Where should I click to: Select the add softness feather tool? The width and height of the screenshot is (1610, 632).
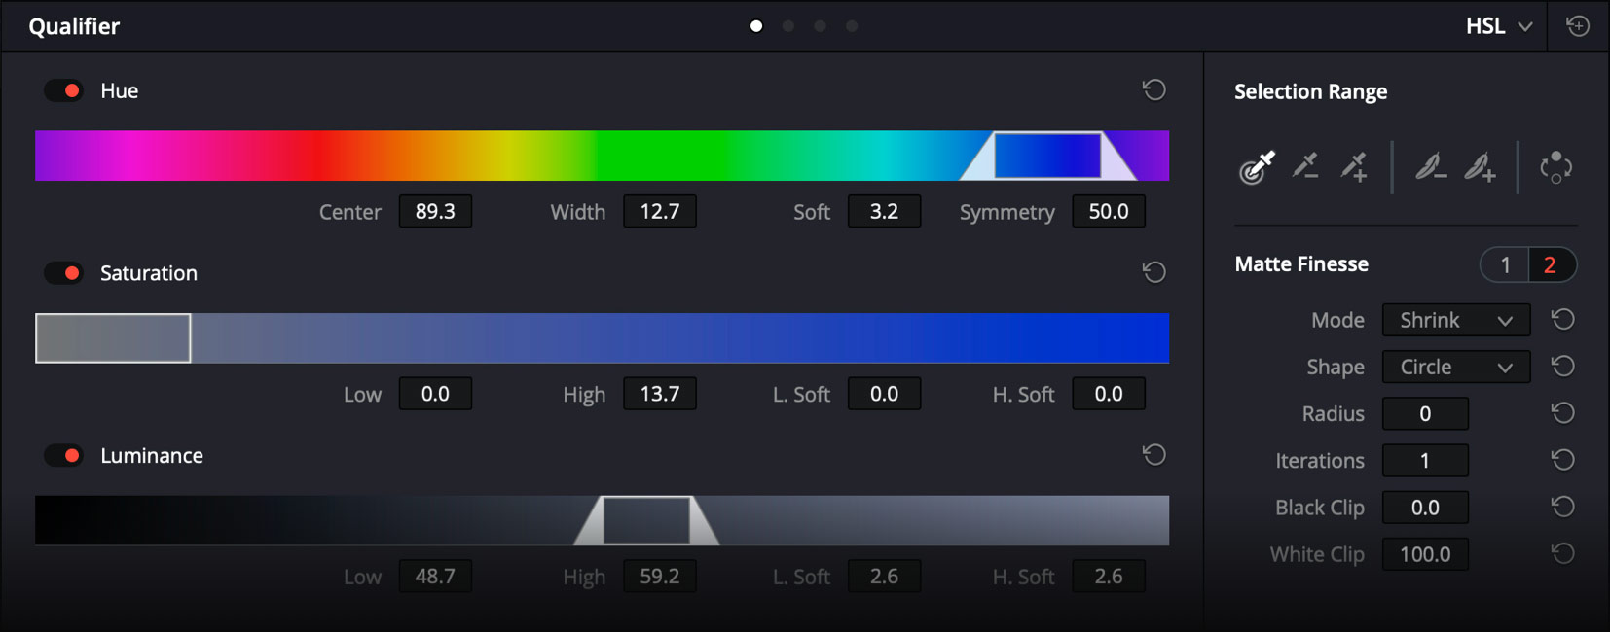pos(1480,166)
